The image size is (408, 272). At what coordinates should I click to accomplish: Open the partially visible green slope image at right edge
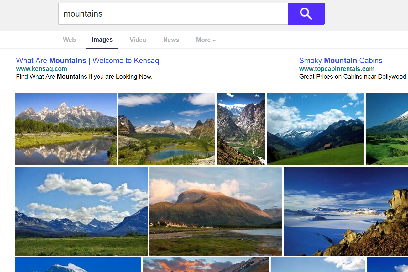387,129
